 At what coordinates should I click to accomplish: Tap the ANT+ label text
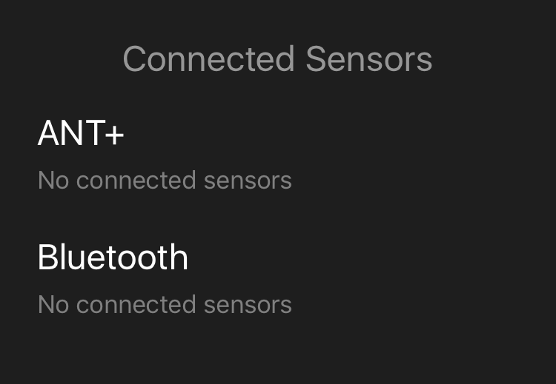[81, 134]
